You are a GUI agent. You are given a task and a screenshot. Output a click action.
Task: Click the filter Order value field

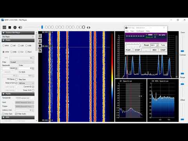coord(26,68)
